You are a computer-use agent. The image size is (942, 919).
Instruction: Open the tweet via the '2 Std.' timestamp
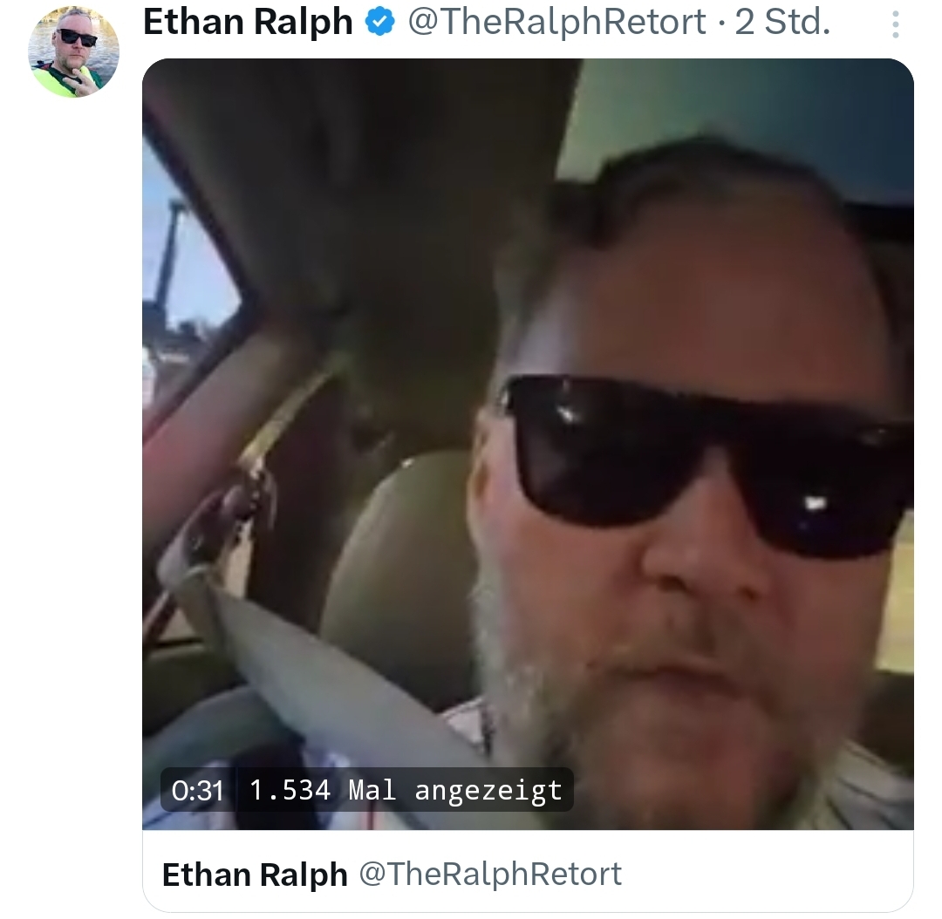(782, 22)
